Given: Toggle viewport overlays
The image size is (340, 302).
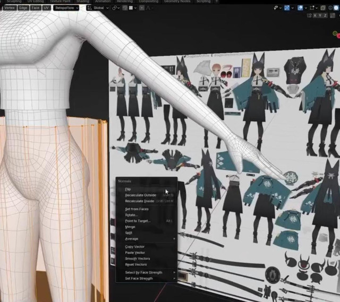Looking at the screenshot, I should pos(300,8).
